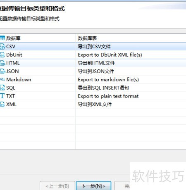Go back with 上一步(B) button
186x190 pixels.
coord(57,186)
